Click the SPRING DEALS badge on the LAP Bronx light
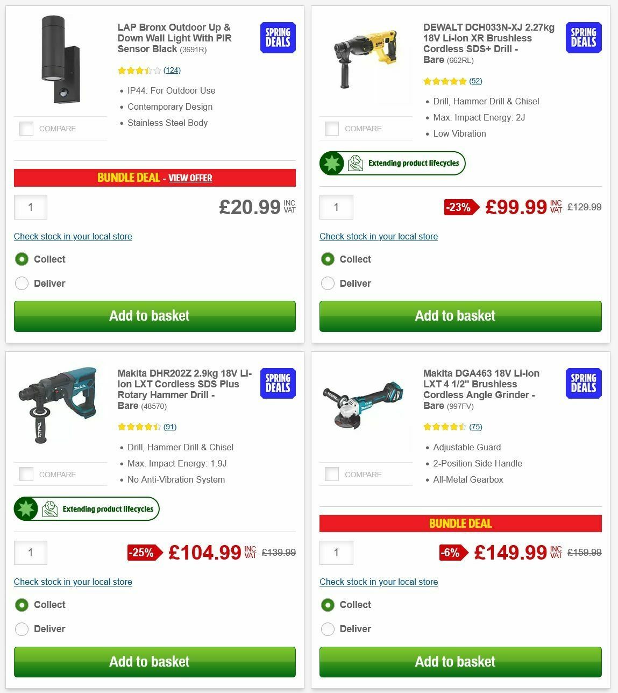Image resolution: width=618 pixels, height=693 pixels. coord(277,38)
